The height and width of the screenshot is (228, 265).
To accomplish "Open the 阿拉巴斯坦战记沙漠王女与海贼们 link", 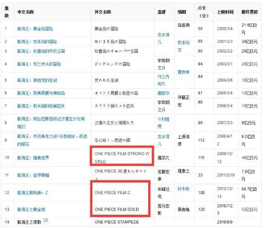I will 51,122.
